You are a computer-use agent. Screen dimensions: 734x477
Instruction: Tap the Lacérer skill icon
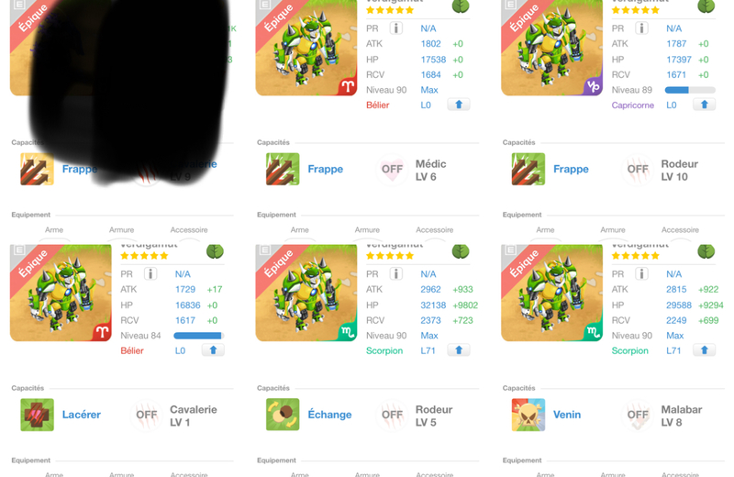pos(37,415)
